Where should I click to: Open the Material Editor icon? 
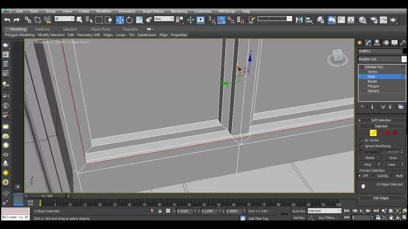click(x=362, y=20)
